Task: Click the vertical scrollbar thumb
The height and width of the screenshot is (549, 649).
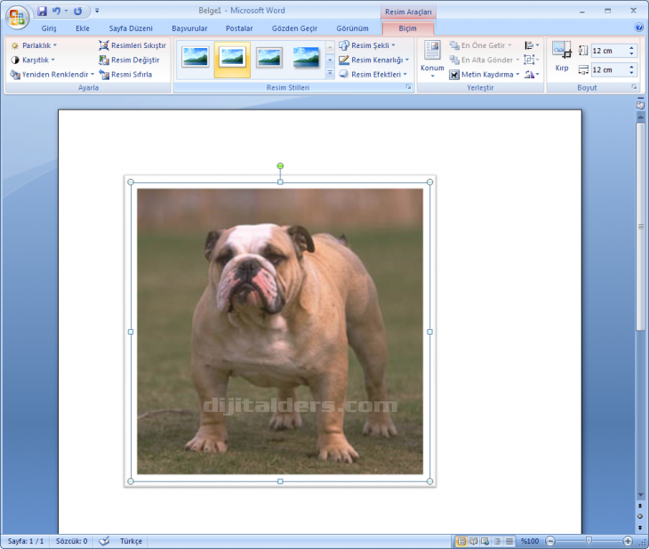Action: 641,227
